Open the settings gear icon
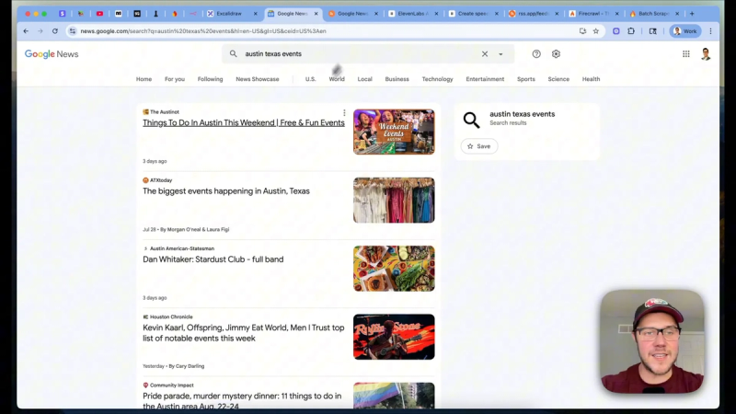This screenshot has height=414, width=736. pyautogui.click(x=557, y=54)
